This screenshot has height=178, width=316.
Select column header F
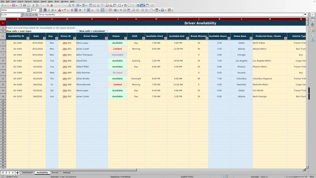pyautogui.click(x=117, y=19)
